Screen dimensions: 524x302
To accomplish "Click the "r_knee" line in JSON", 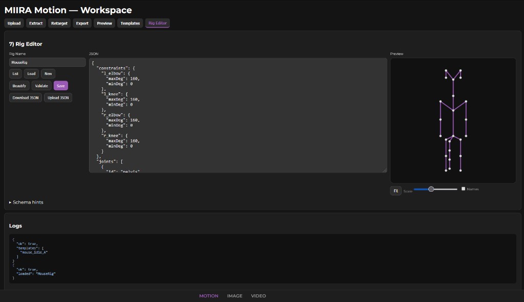I will [x=114, y=136].
